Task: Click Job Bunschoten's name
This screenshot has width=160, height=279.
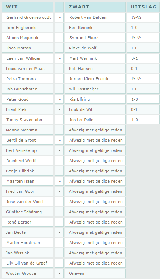Action: [21, 89]
